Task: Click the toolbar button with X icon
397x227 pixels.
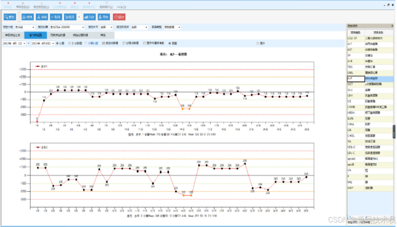Action: 56,17
